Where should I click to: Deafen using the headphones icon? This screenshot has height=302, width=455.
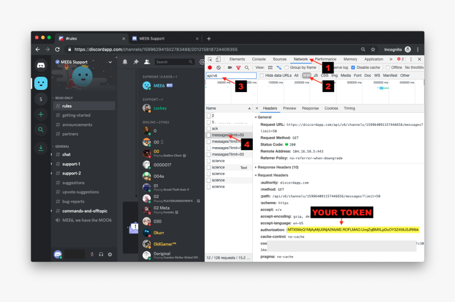point(101,254)
